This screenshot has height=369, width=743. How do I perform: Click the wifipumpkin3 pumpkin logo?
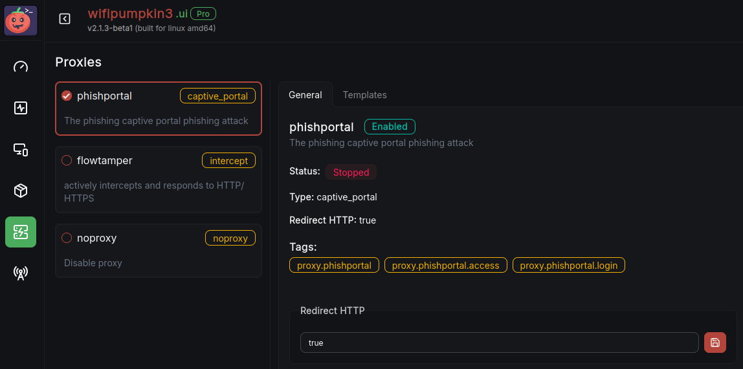coord(21,21)
